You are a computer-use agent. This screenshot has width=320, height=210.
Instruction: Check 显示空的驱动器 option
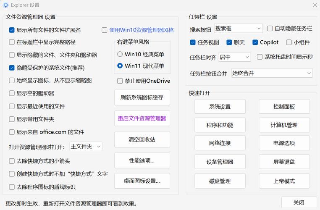(x=12, y=93)
